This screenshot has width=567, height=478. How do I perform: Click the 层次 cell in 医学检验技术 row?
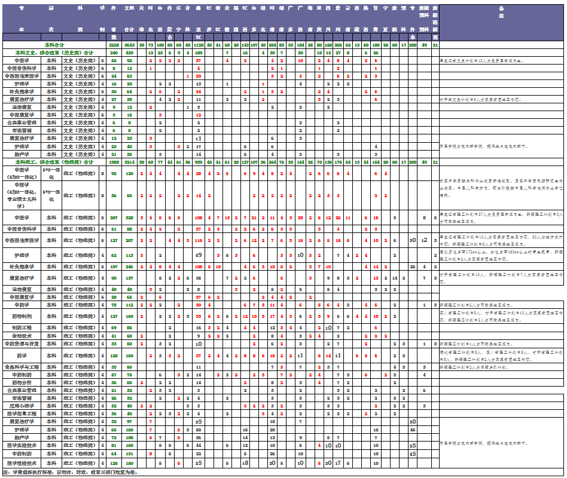click(x=51, y=463)
